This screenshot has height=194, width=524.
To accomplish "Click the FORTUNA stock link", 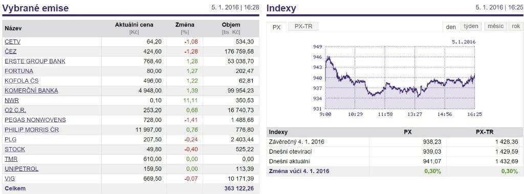I will pyautogui.click(x=19, y=71).
